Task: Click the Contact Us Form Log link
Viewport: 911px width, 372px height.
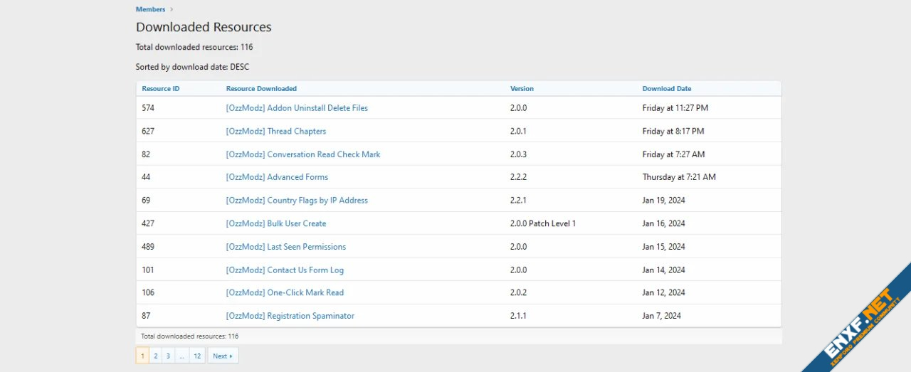Action: click(285, 270)
